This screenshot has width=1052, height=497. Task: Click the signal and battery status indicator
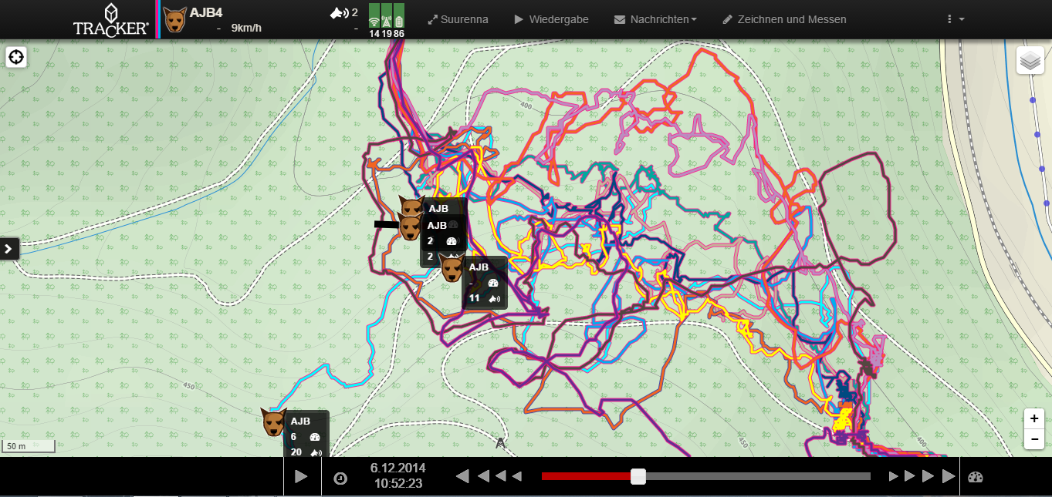pyautogui.click(x=386, y=20)
